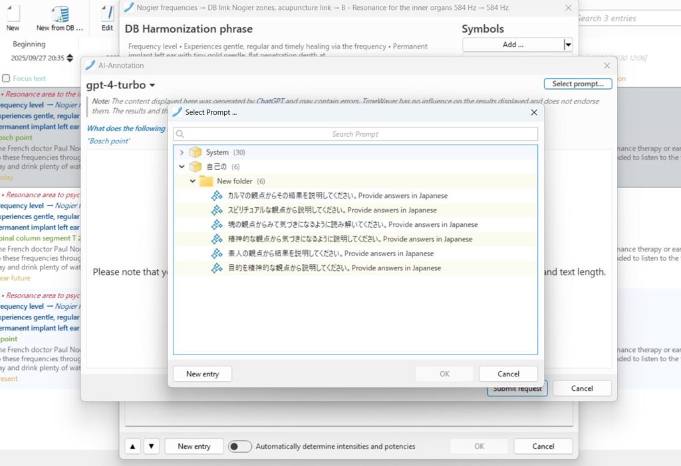This screenshot has height=466, width=681.
Task: Click the New document toolbar icon
Action: point(13,13)
